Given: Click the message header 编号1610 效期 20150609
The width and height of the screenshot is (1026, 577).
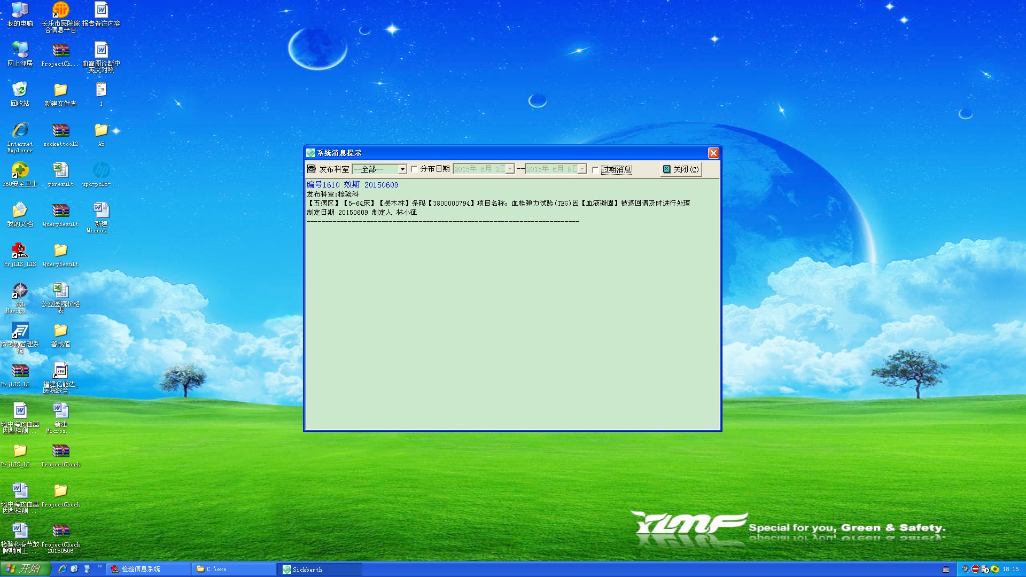Looking at the screenshot, I should click(352, 185).
